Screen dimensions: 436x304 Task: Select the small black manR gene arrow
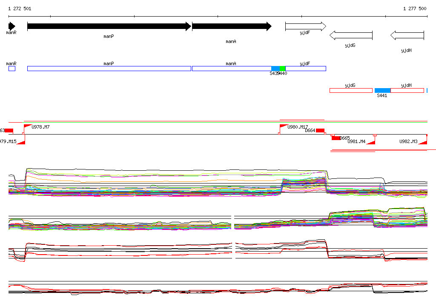[11, 26]
